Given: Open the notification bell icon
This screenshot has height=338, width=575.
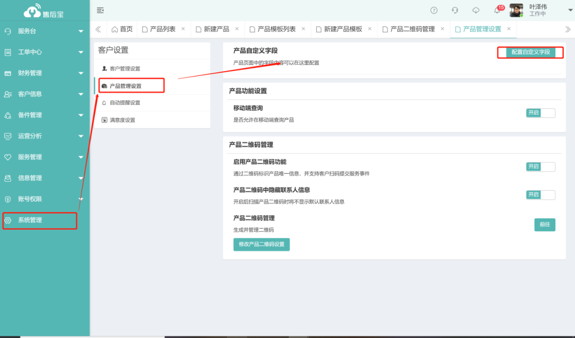Looking at the screenshot, I should pos(497,11).
